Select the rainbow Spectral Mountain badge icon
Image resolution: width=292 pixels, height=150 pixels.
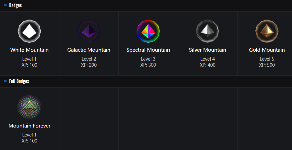[148, 31]
